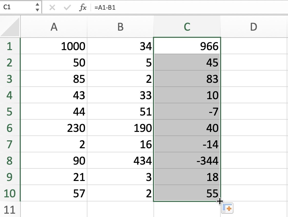
Task: Click cell C2 containing 45
Action: pos(187,62)
